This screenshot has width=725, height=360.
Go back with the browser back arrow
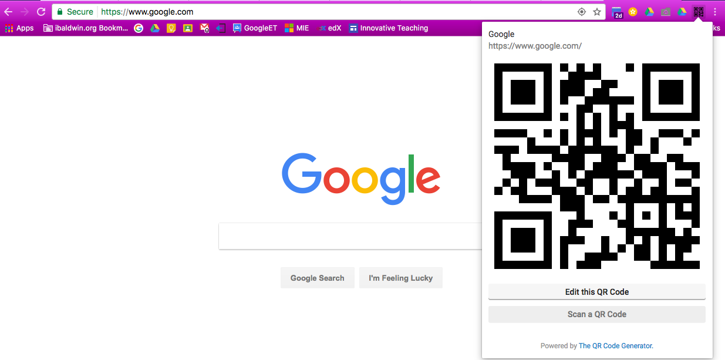point(8,12)
